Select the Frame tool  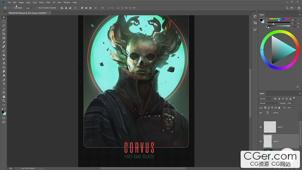(x=4, y=38)
